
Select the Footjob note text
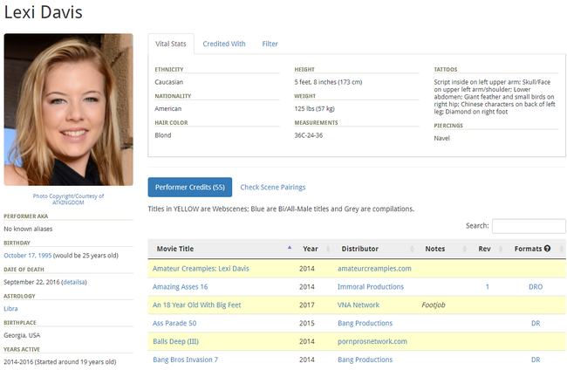click(434, 305)
